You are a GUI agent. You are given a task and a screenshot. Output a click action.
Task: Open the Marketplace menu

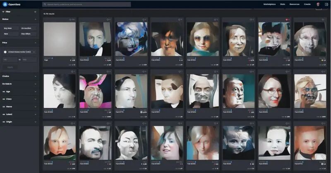(x=270, y=4)
